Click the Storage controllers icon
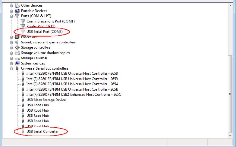Image resolution: width=236 pixels, height=147 pixels. (x=17, y=47)
